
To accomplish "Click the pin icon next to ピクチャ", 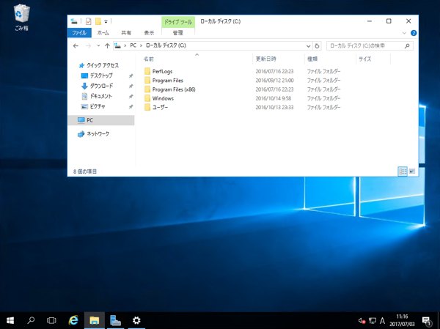I will click(x=131, y=107).
